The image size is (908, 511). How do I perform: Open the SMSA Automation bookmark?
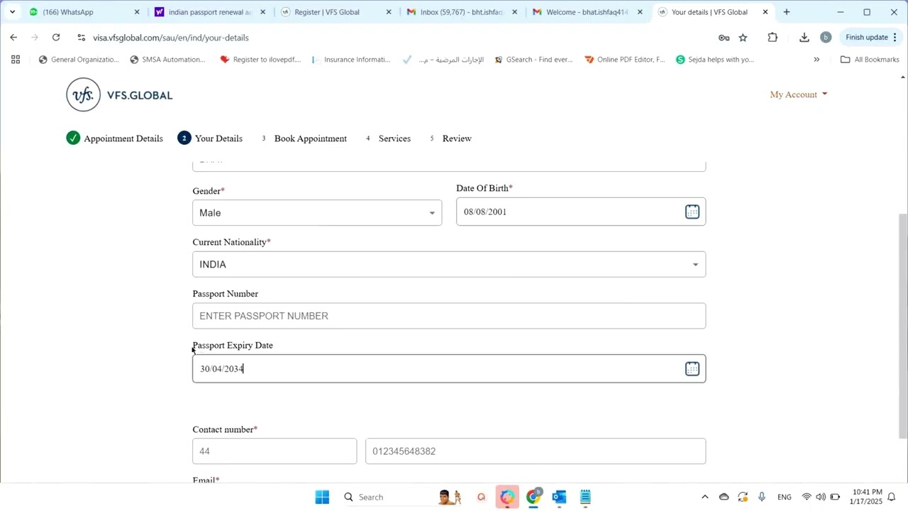pos(167,60)
